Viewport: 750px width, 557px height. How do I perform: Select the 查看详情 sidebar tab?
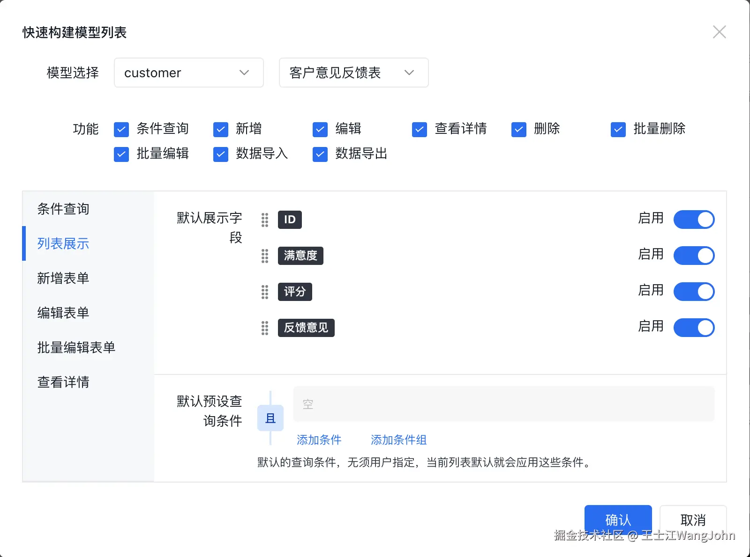(x=64, y=382)
